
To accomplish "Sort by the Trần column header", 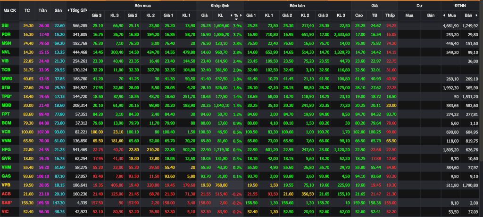I will [x=42, y=10].
